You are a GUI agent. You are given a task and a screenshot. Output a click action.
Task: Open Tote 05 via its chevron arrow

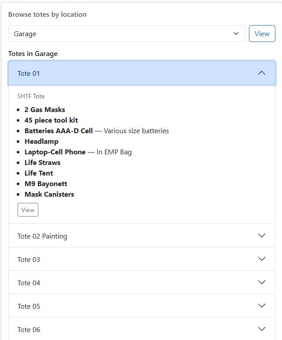(261, 306)
